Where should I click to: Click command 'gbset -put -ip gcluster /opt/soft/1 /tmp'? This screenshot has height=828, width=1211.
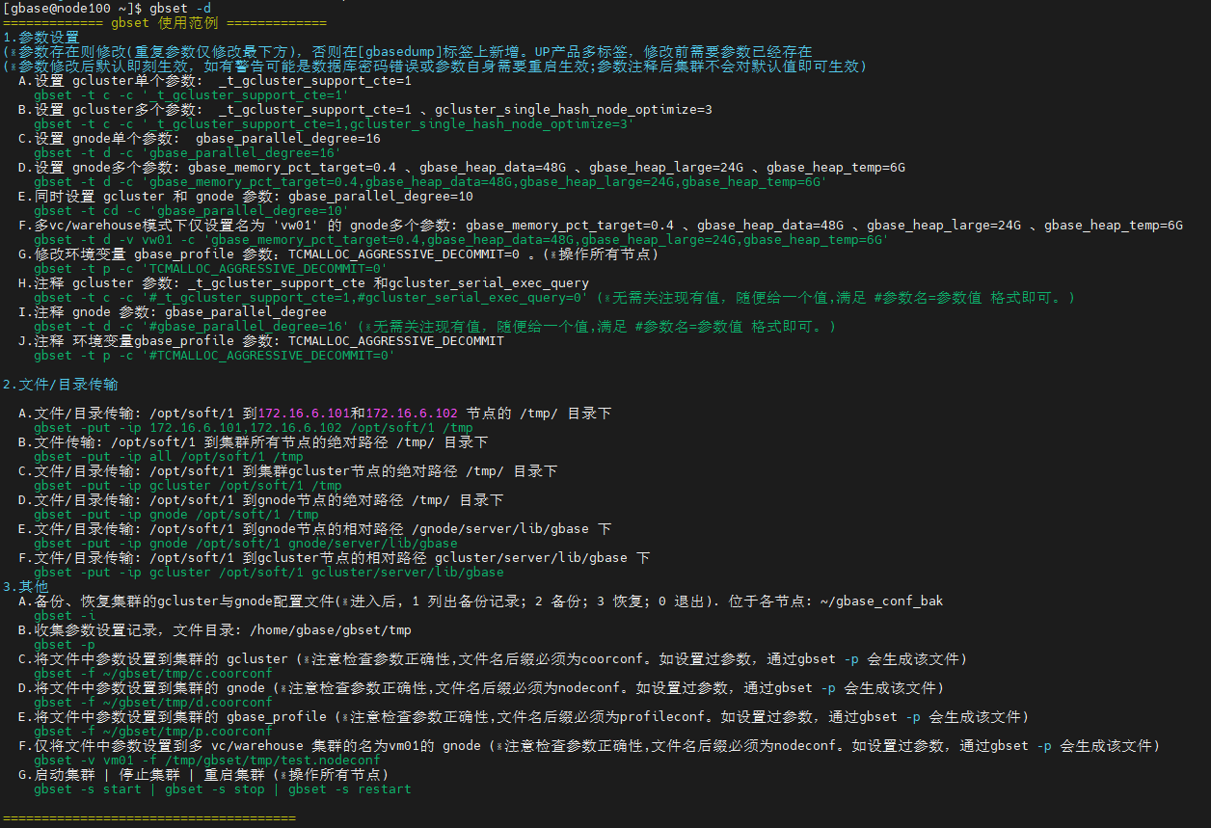(188, 485)
